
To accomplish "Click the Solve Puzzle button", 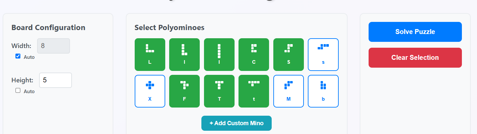I will tap(415, 32).
